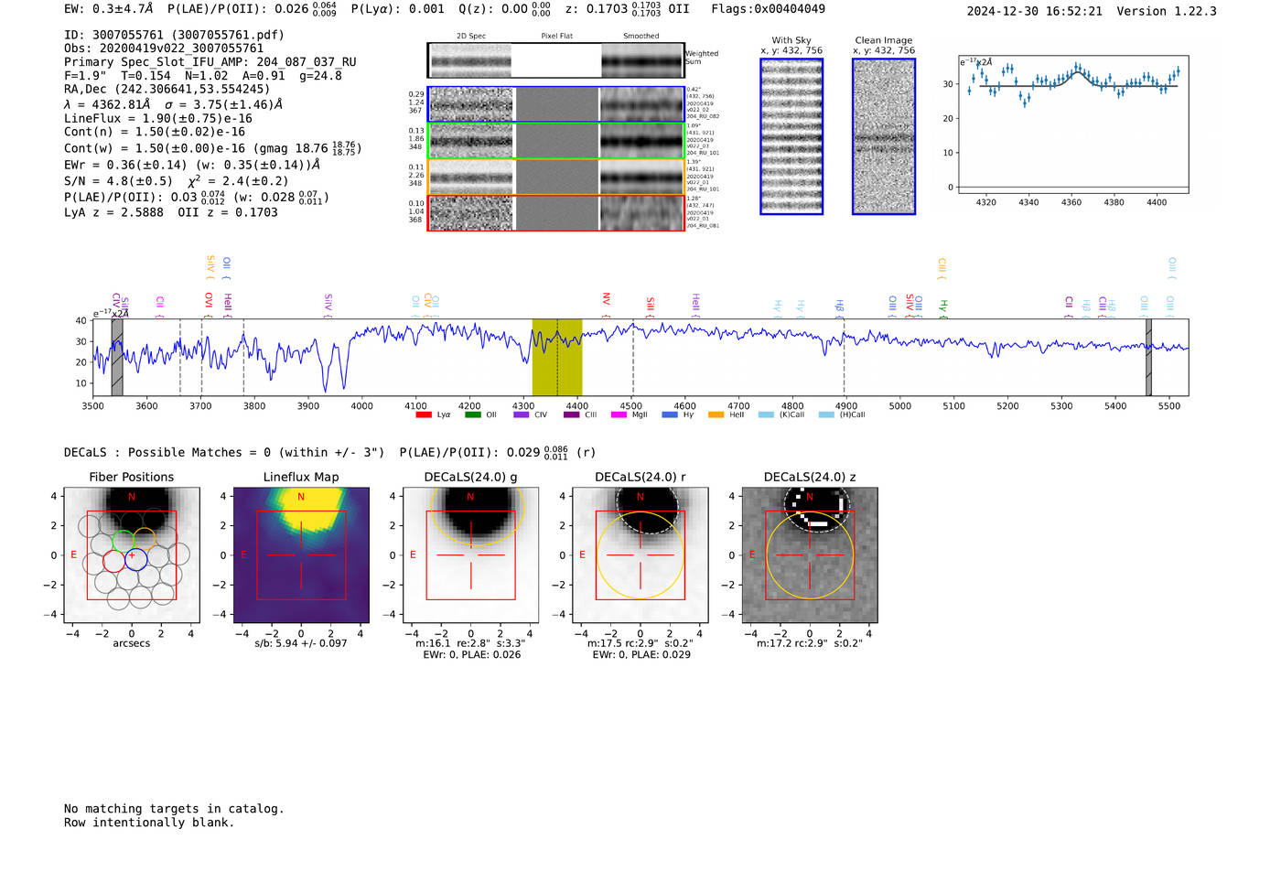
Task: Click 'Row intentionally blank.' text
Action: coord(149,823)
